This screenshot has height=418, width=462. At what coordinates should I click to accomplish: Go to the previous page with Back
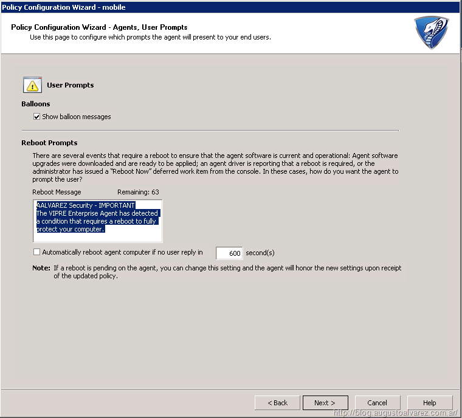click(x=277, y=402)
